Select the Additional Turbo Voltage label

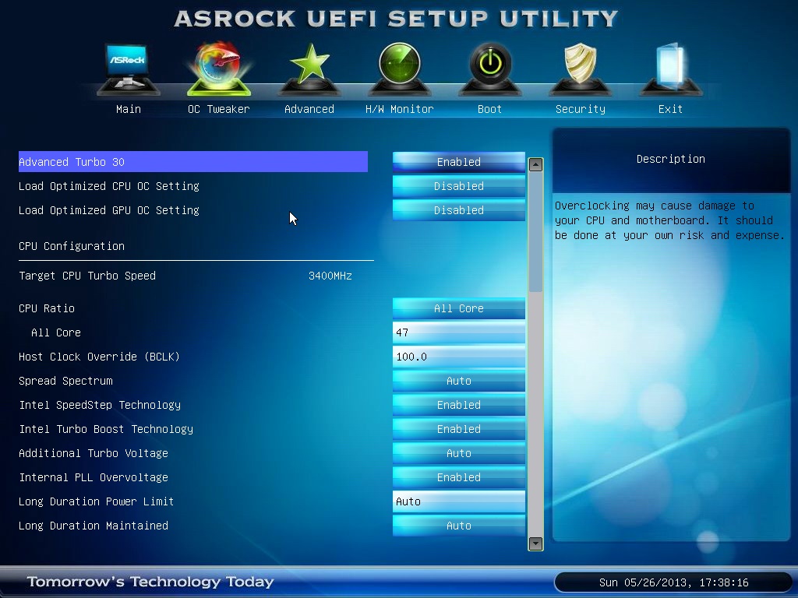(94, 453)
